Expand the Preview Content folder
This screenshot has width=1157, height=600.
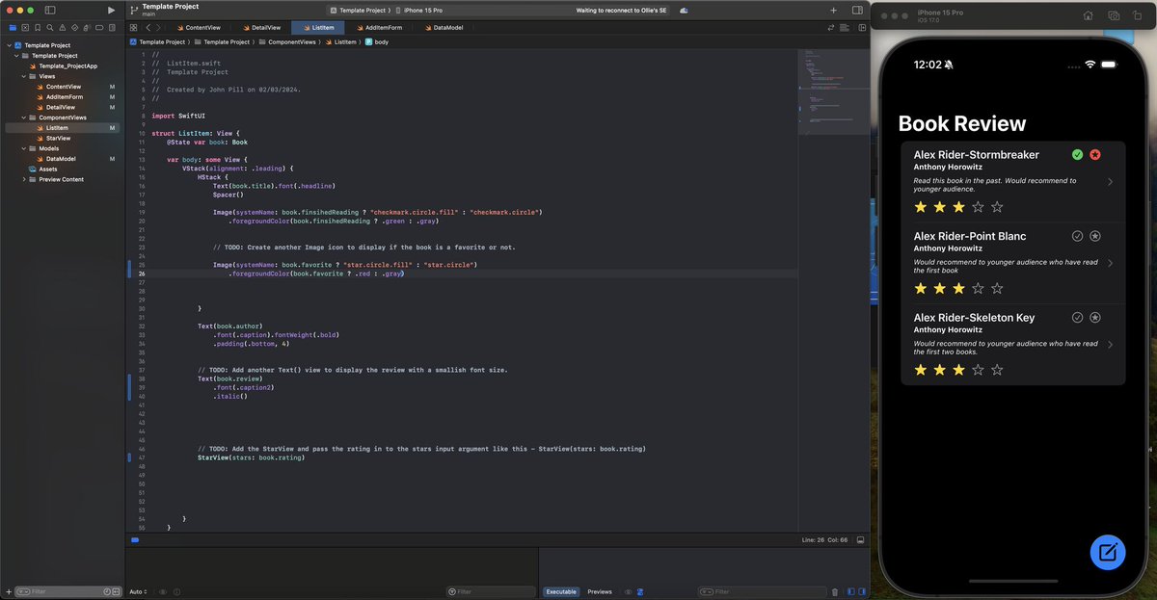pos(24,179)
